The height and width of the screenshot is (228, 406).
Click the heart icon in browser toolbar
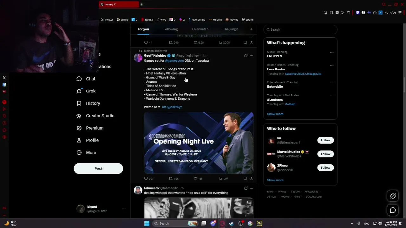(349, 13)
